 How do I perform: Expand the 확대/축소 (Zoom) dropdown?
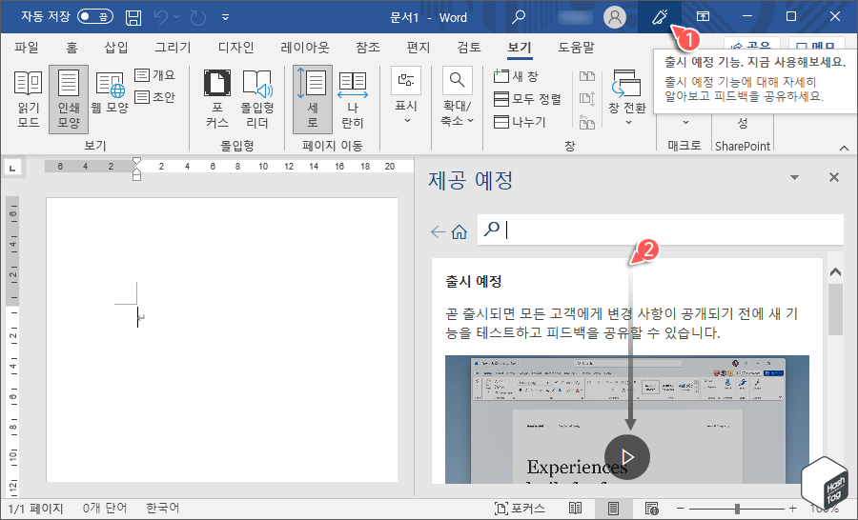coord(458,98)
